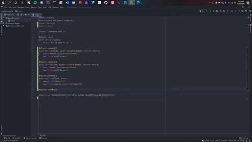Viewport: 252px width, 142px height.
Task: Open the View menu
Action: 15,7
